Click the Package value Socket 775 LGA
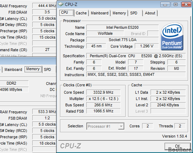193x153 pixels. pyautogui.click(x=122, y=40)
